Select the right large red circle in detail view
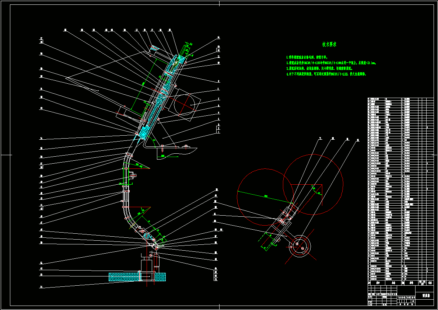This screenshot has height=310, width=438. click(313, 185)
